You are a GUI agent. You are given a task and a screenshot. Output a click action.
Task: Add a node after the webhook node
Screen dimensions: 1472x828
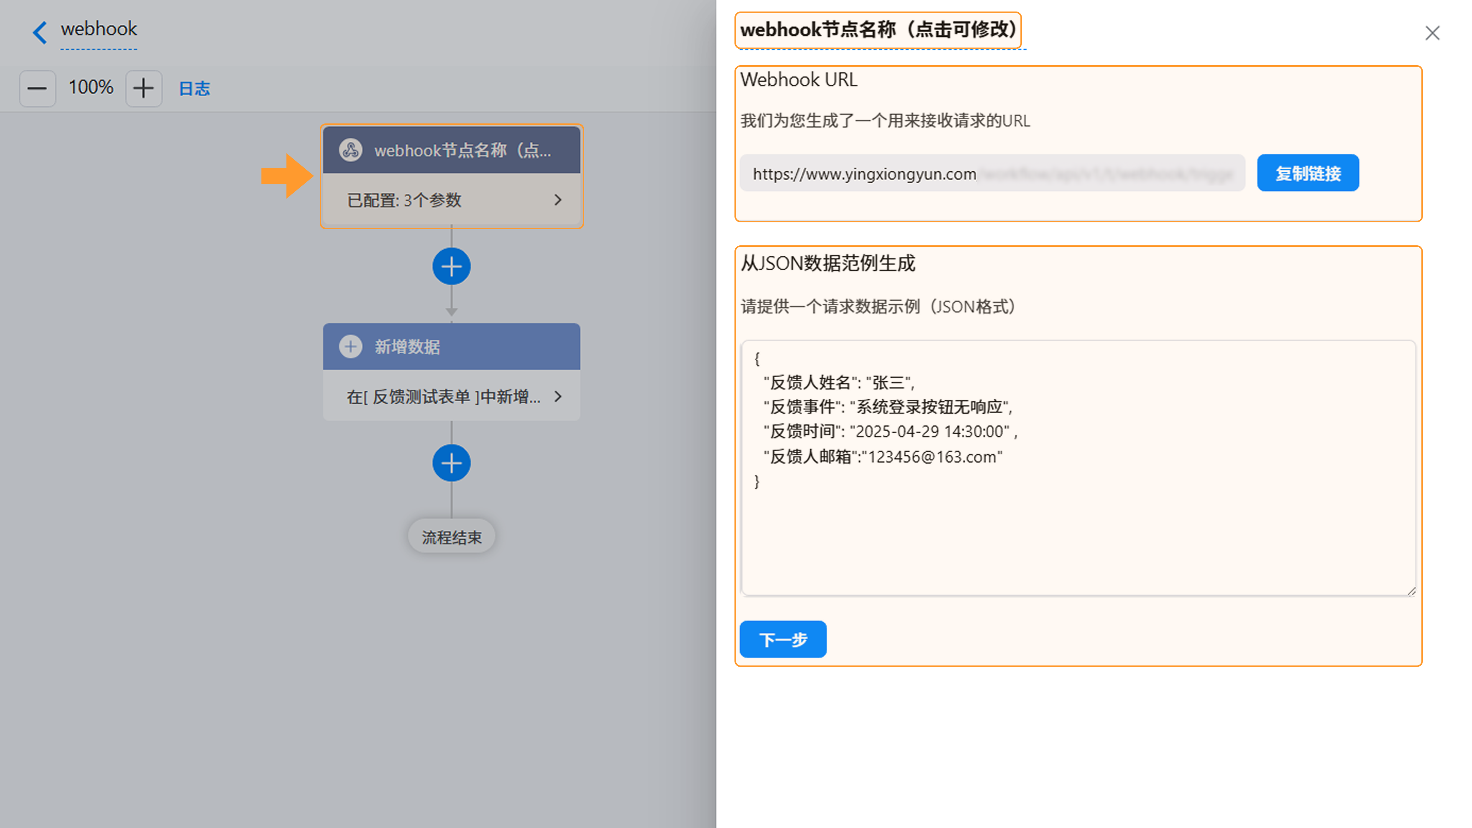click(x=452, y=266)
